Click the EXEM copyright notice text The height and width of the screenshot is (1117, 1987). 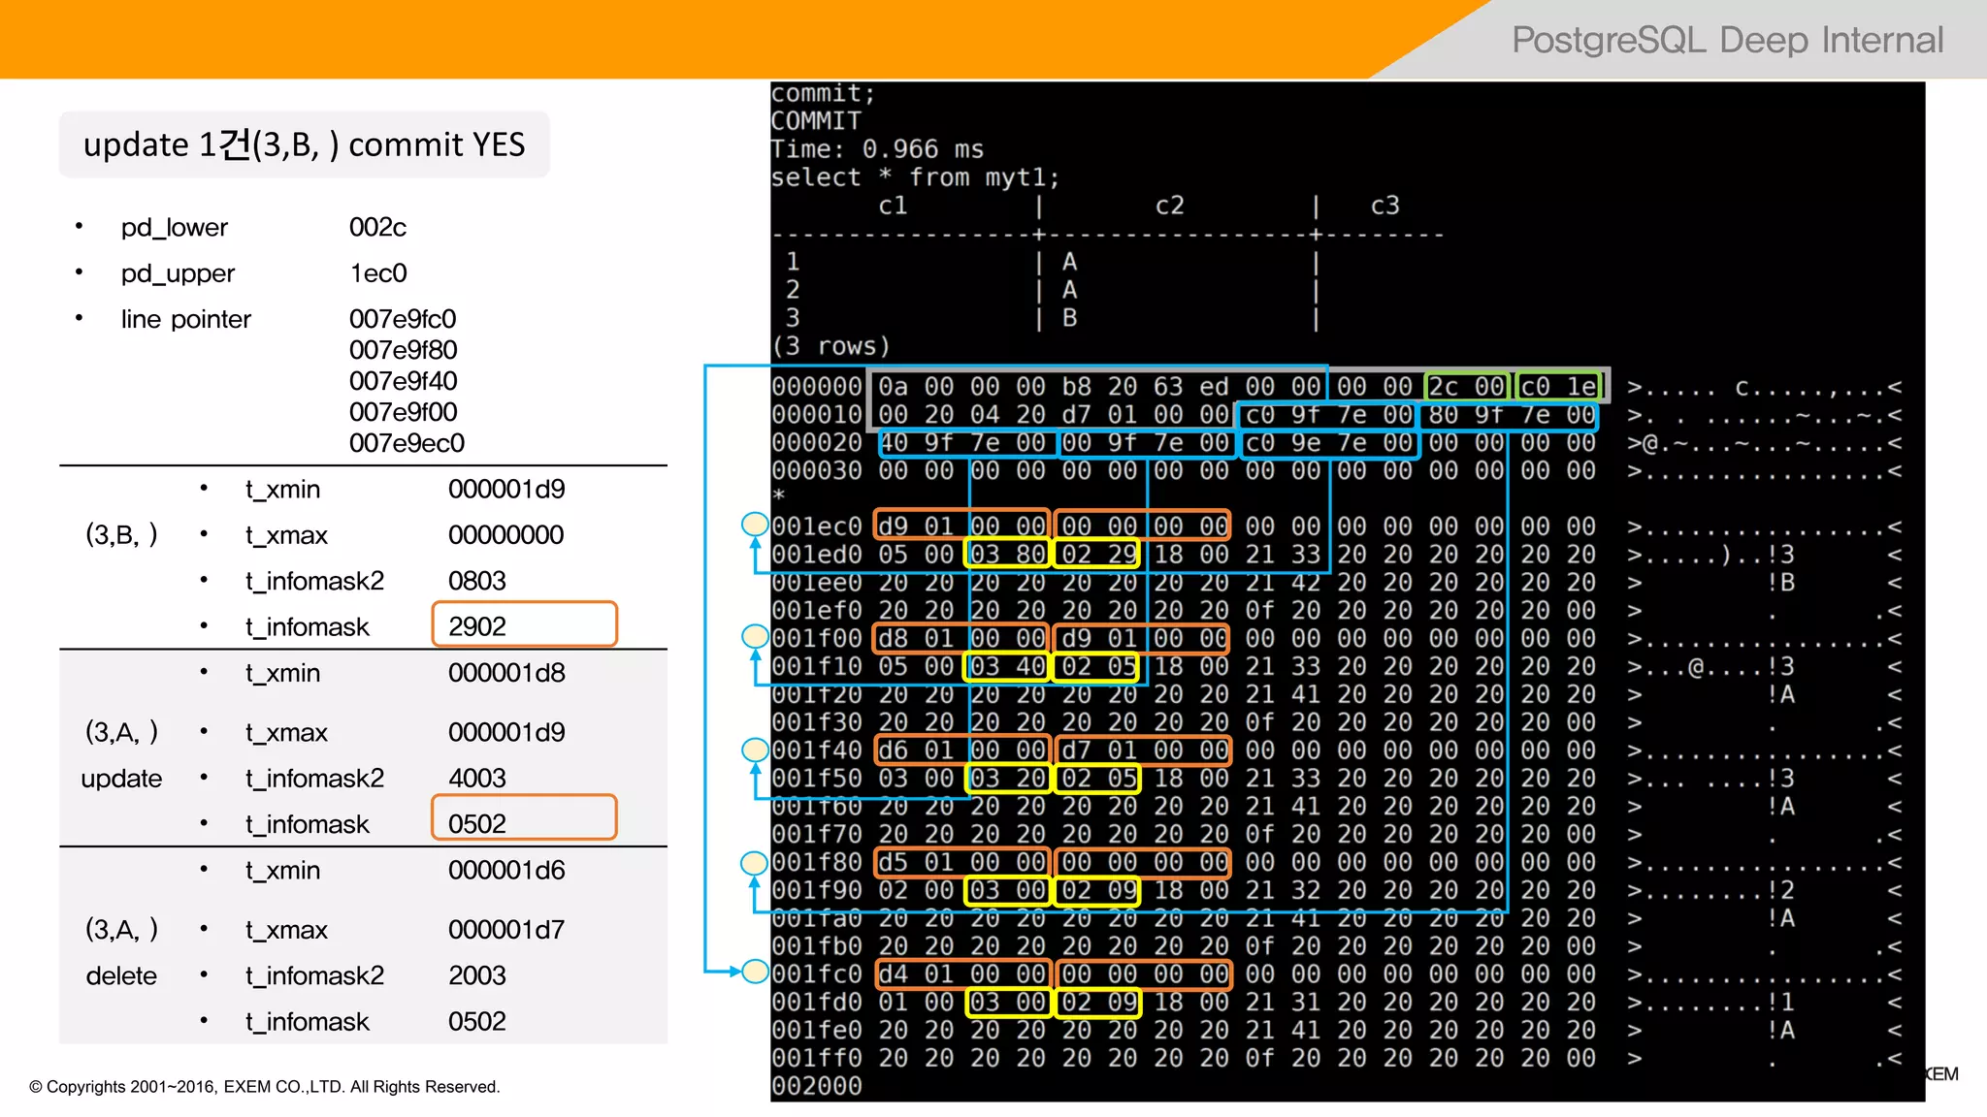coord(265,1087)
